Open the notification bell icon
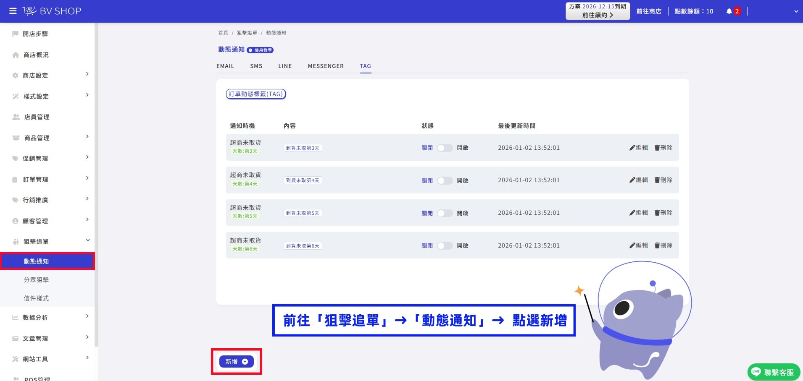 pyautogui.click(x=729, y=11)
